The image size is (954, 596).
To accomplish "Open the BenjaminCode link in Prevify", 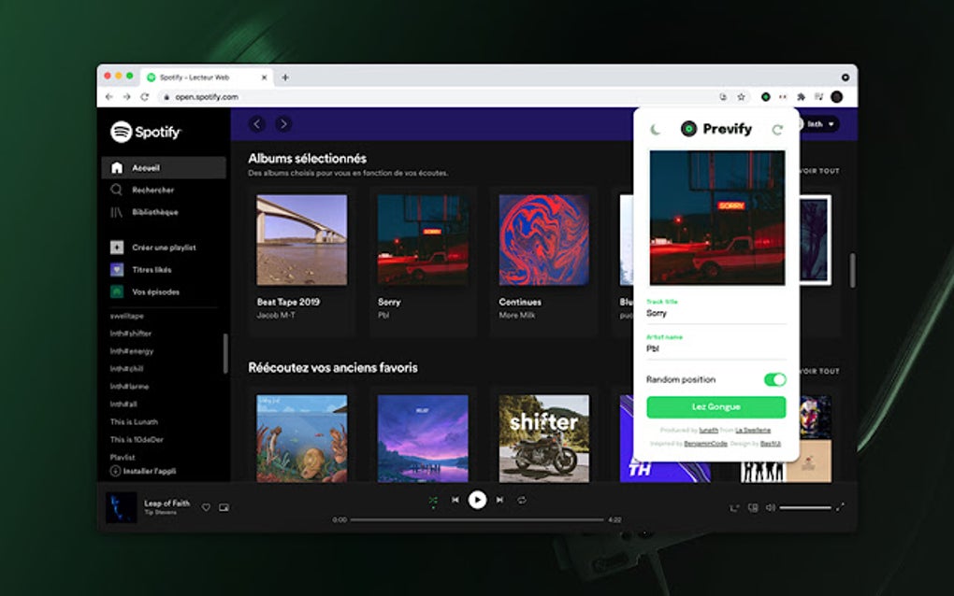I will (707, 444).
